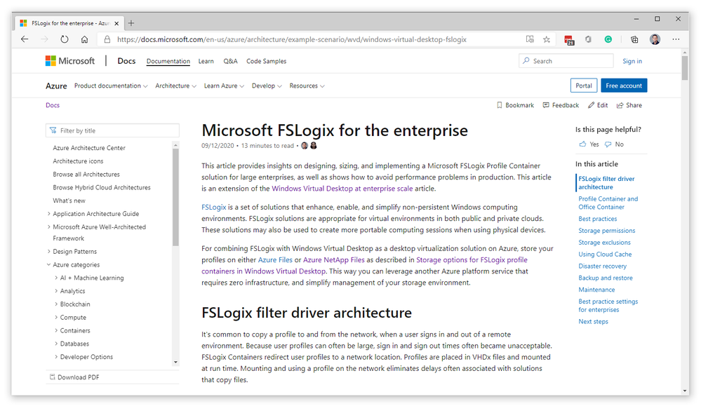701x406 pixels.
Task: Open the Office extension icon
Action: 588,39
